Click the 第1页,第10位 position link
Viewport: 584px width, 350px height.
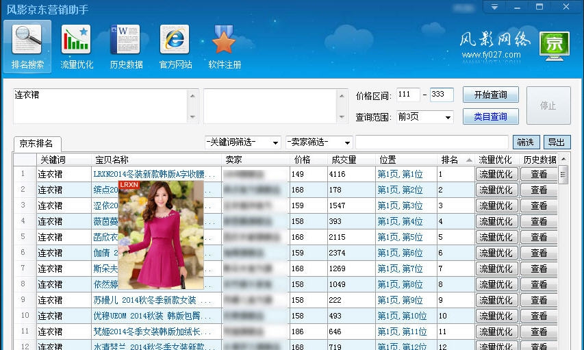click(x=402, y=316)
